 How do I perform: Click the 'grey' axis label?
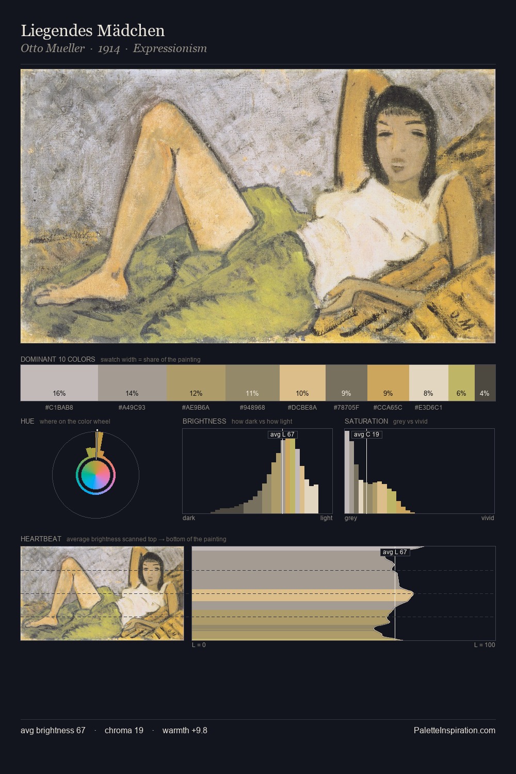351,518
